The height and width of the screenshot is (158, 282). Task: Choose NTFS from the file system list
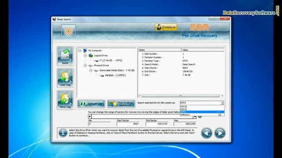(x=202, y=112)
